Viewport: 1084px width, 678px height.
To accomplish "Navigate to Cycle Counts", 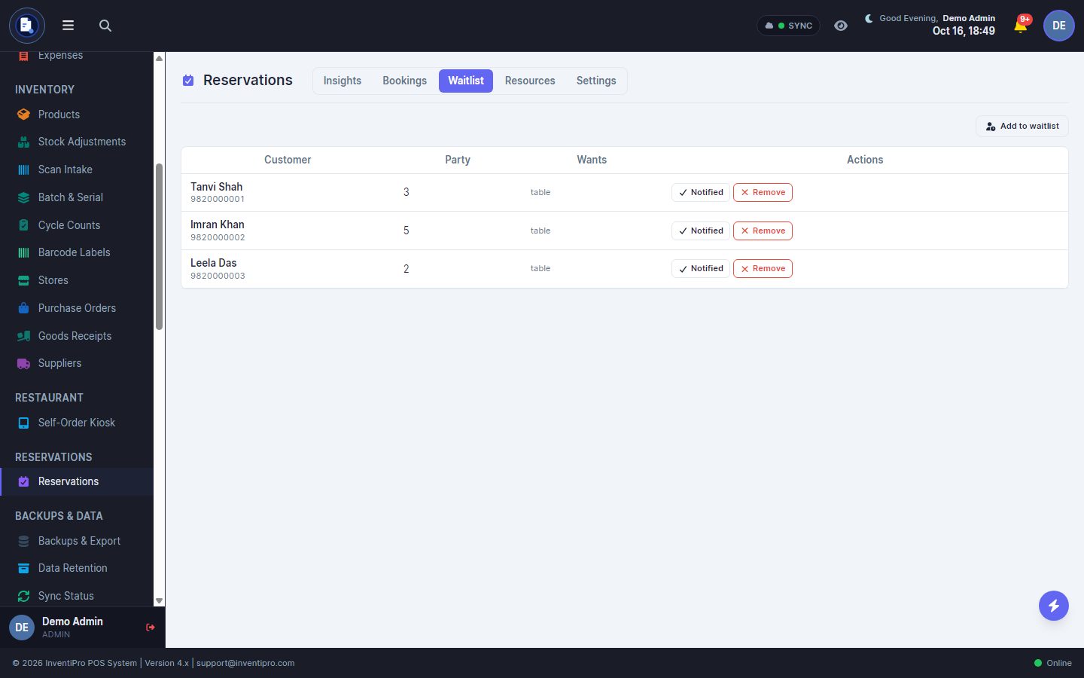I will tap(77, 225).
